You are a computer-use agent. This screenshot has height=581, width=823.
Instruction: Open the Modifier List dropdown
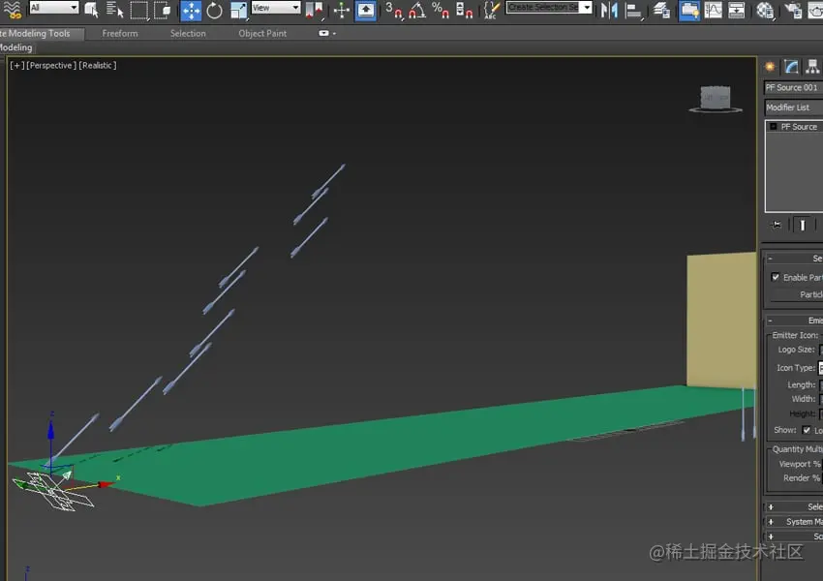pos(794,107)
